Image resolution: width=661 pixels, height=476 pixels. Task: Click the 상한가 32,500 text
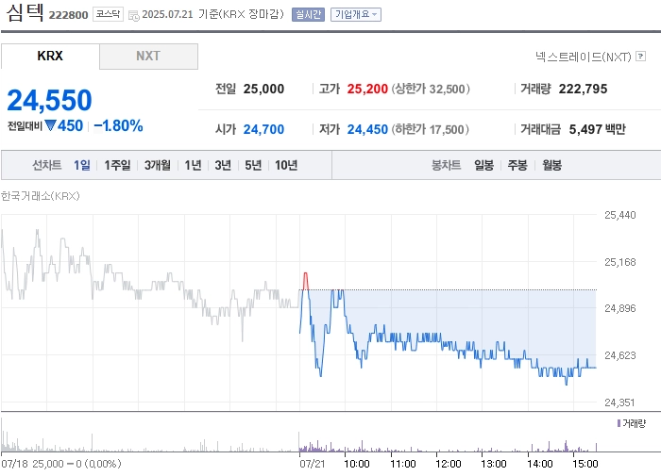431,89
